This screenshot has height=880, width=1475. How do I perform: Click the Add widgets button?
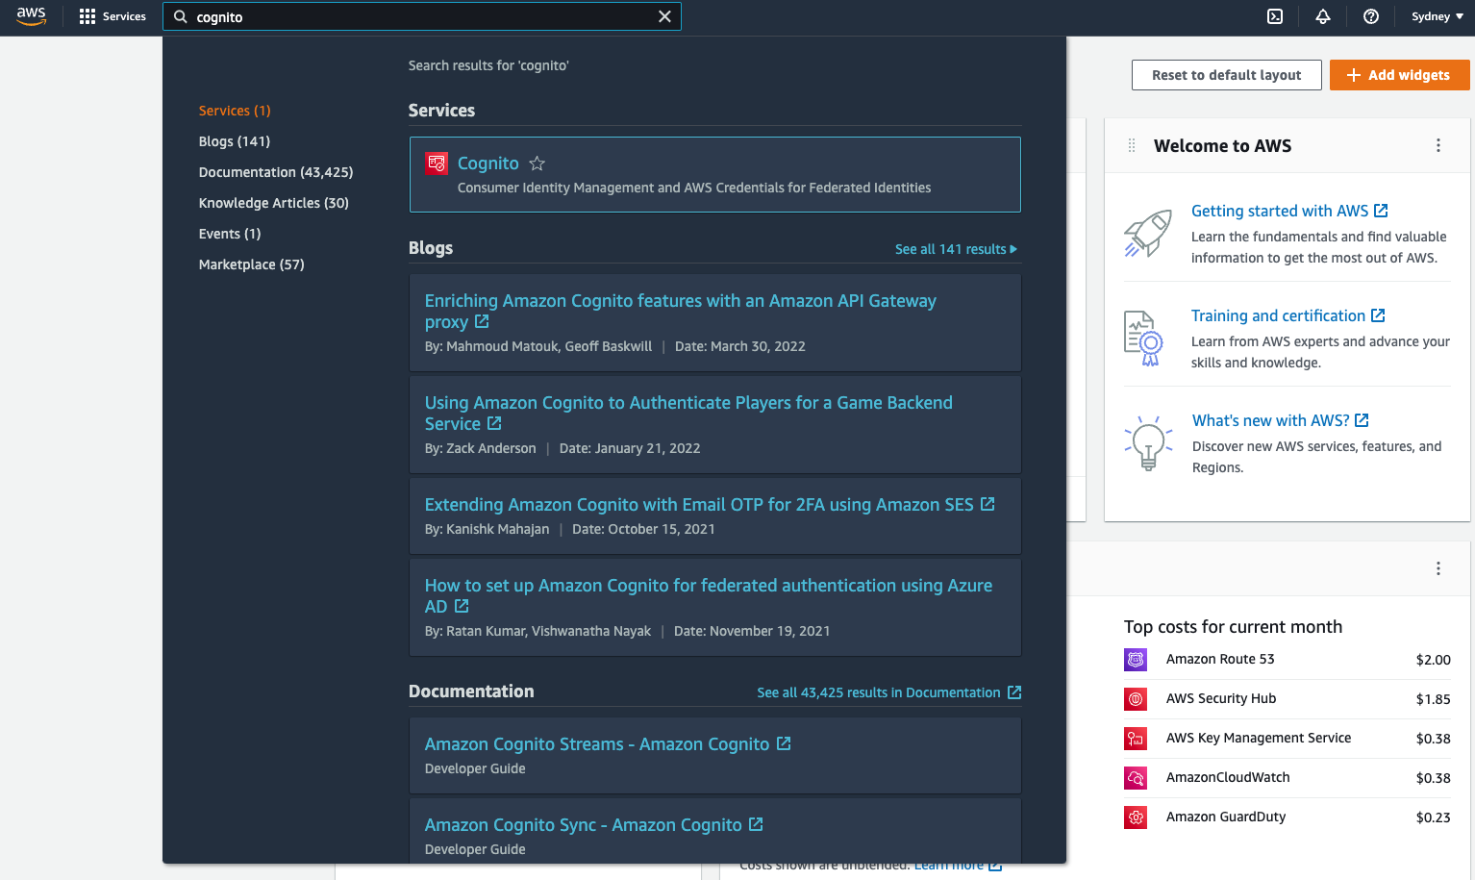point(1399,75)
